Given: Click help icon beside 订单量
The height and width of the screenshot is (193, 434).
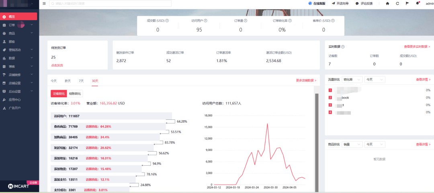Looking at the screenshot, I should pos(246,21).
